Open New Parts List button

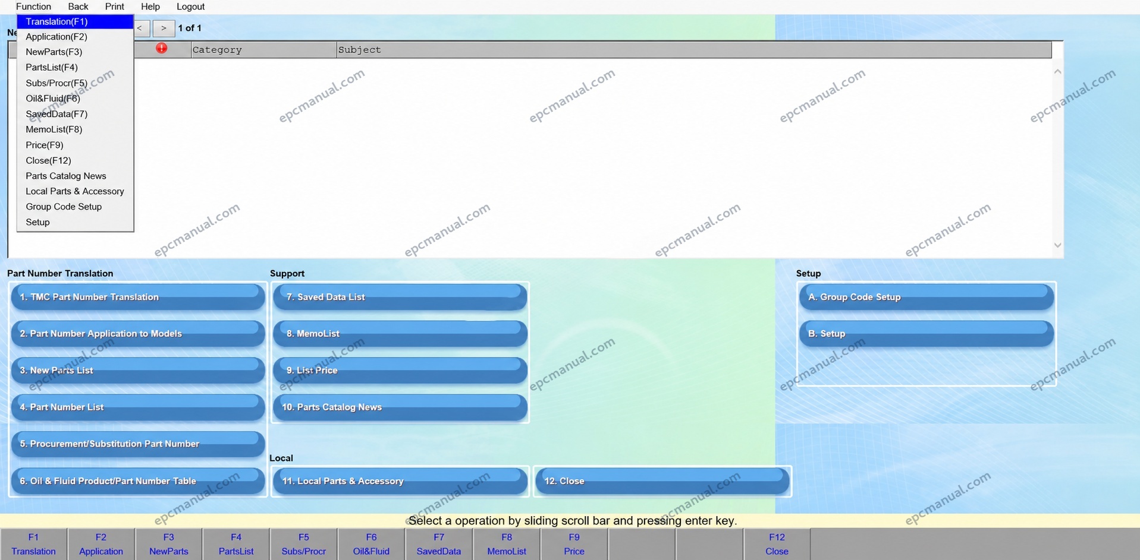[138, 371]
